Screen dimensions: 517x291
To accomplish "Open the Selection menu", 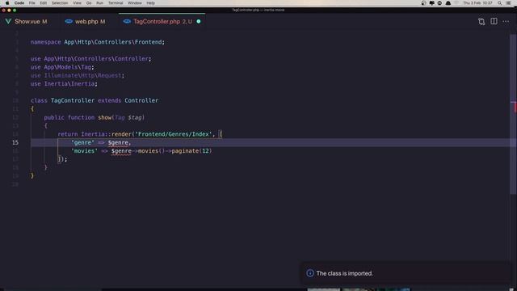I will pyautogui.click(x=60, y=3).
